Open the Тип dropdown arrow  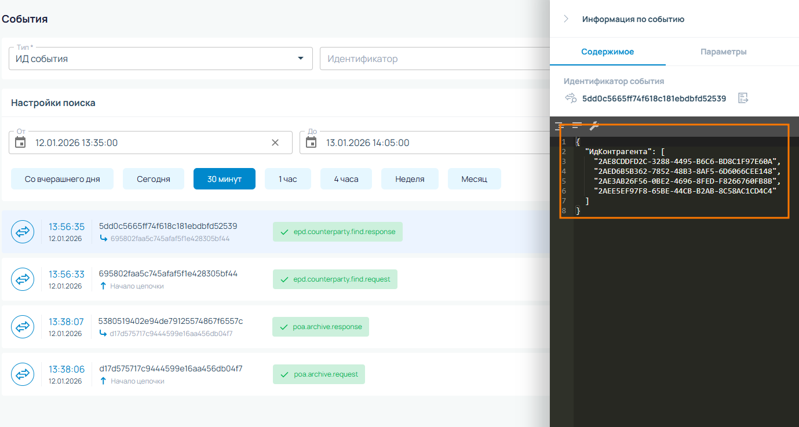point(300,59)
